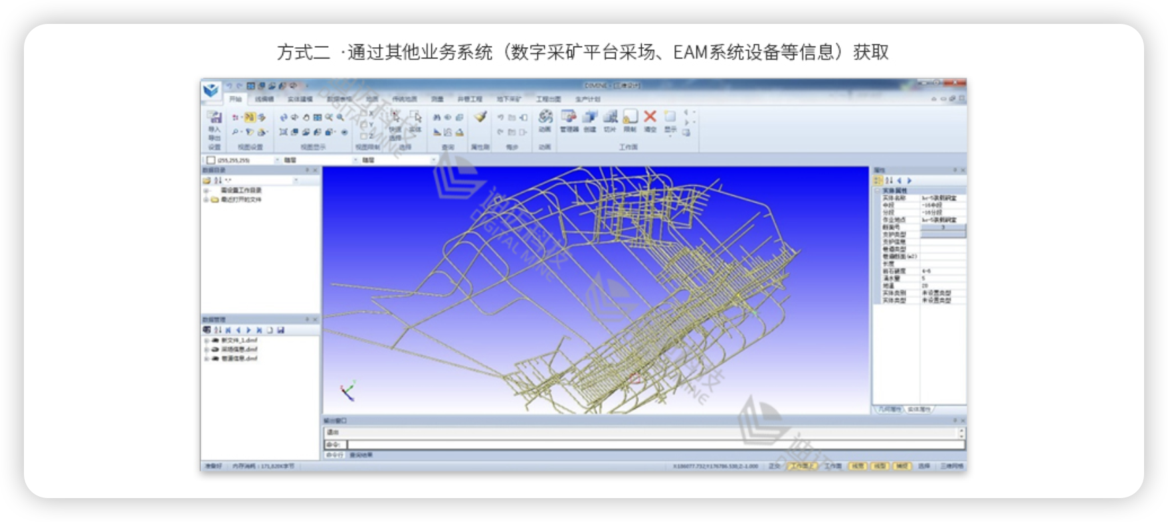The height and width of the screenshot is (522, 1168).
Task: Toggle the 捕捉 status bar button
Action: click(902, 466)
